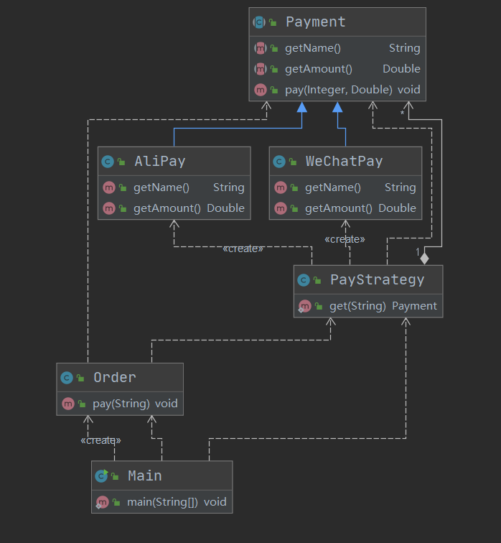The height and width of the screenshot is (543, 501).
Task: Click the Payment return type of get(String)
Action: pyautogui.click(x=414, y=306)
